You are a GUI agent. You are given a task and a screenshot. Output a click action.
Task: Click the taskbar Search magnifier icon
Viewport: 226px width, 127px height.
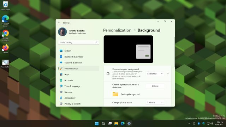tap(103, 123)
